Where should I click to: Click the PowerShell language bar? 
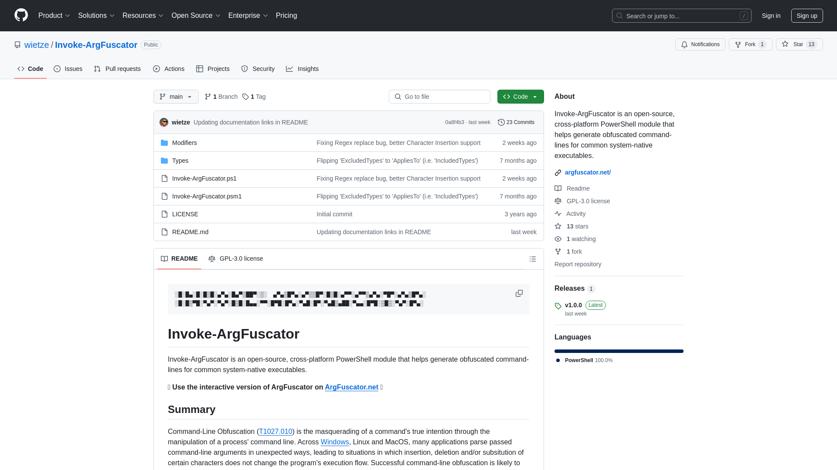coord(619,351)
